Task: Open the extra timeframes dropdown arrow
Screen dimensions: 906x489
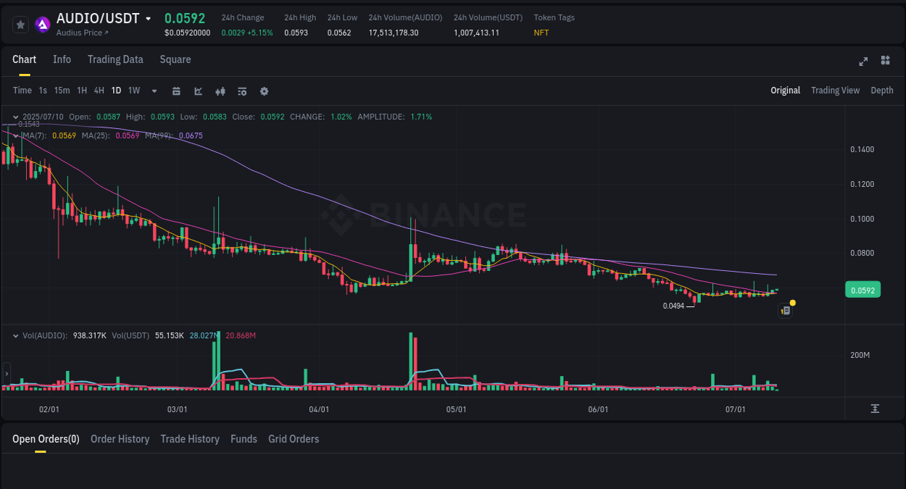Action: coord(154,91)
